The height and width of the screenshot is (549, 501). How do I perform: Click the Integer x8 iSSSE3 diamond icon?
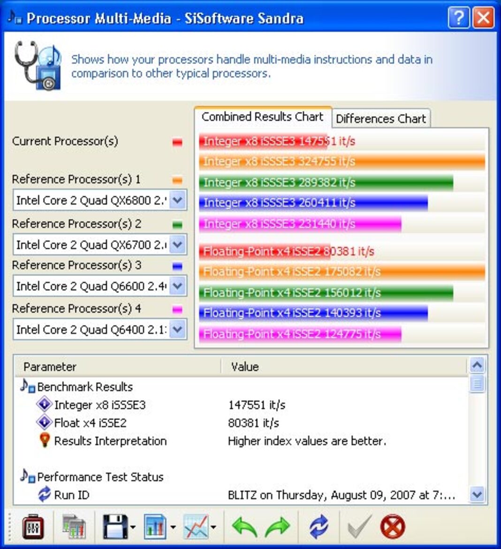(45, 404)
